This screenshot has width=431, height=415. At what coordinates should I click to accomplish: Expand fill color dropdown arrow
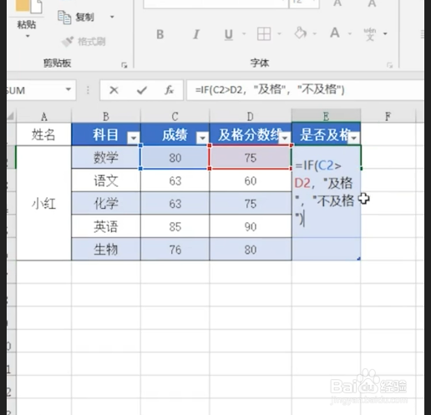(315, 34)
